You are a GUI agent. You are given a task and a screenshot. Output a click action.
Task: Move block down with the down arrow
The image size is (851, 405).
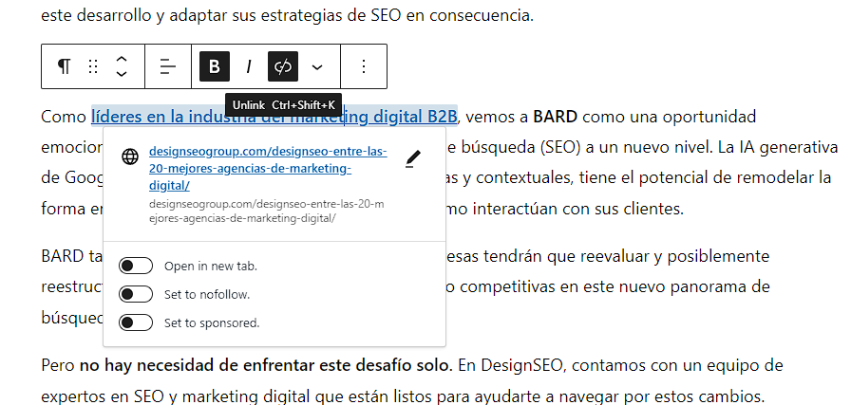pos(123,74)
